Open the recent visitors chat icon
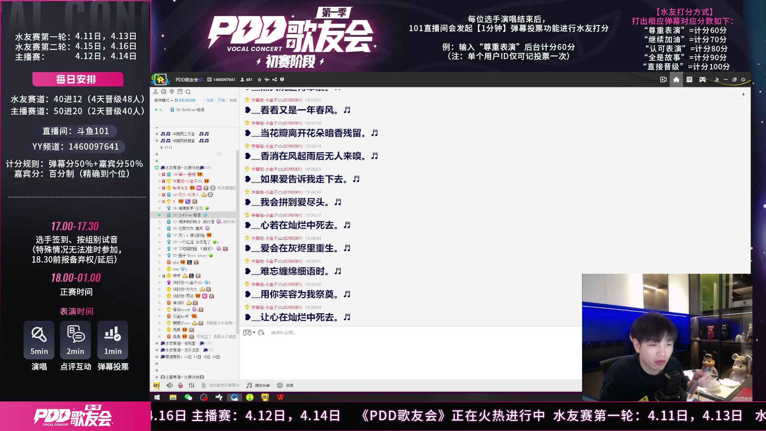The image size is (766, 431). (x=164, y=91)
